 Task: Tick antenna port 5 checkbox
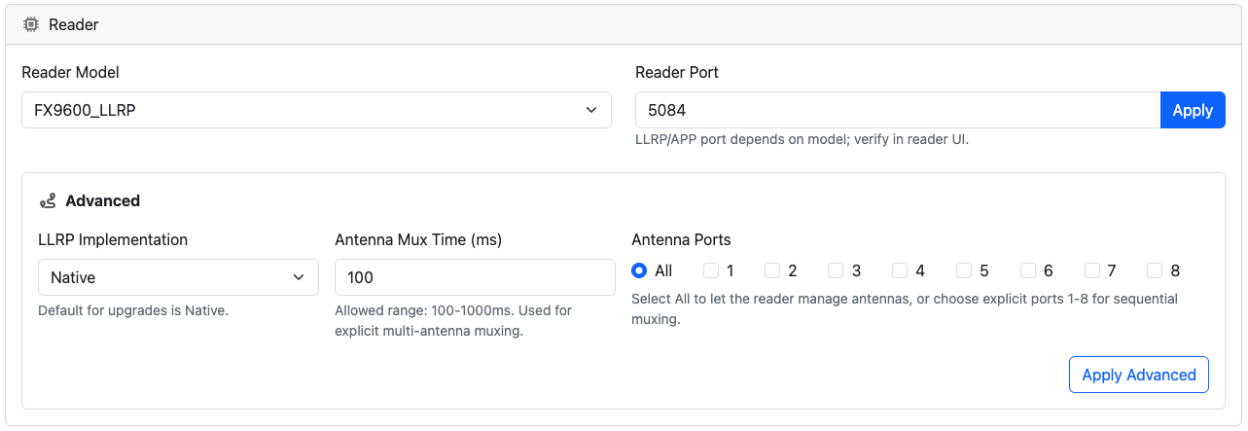(x=964, y=270)
